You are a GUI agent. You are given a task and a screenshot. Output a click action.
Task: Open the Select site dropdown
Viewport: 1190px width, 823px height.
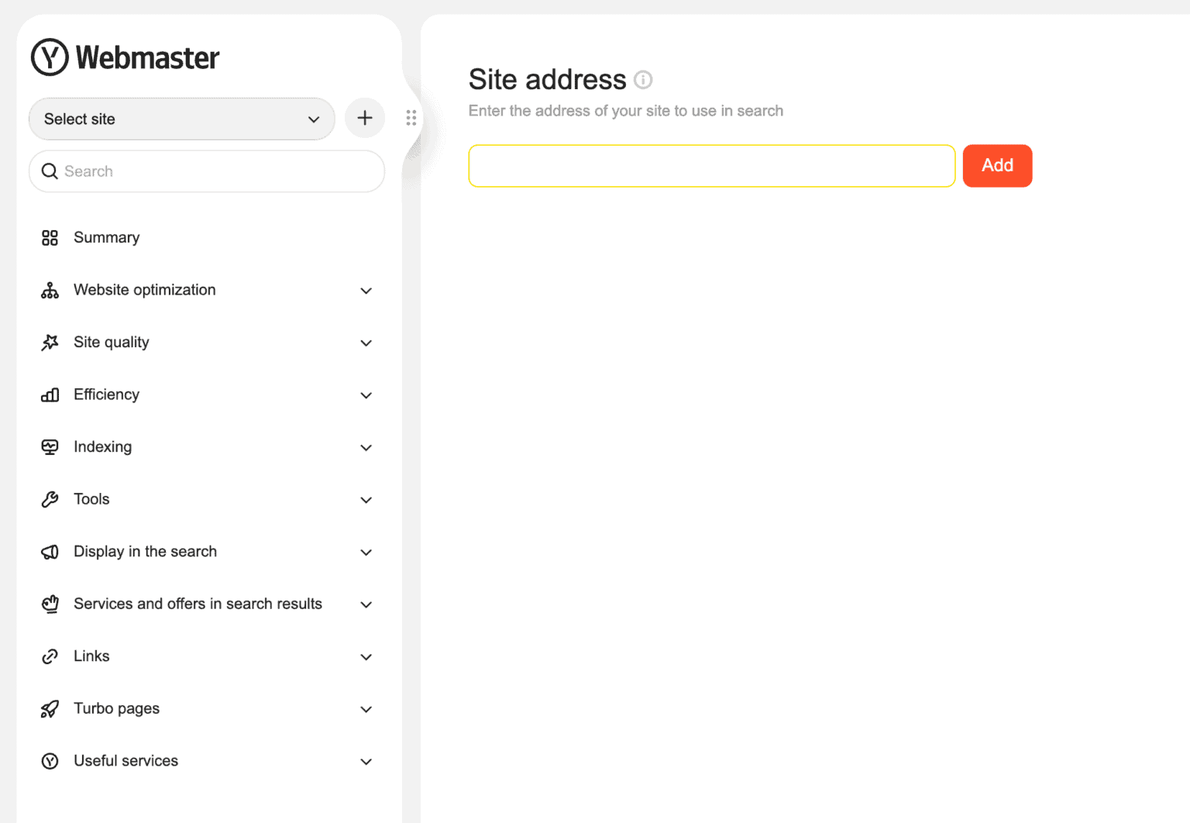(181, 119)
